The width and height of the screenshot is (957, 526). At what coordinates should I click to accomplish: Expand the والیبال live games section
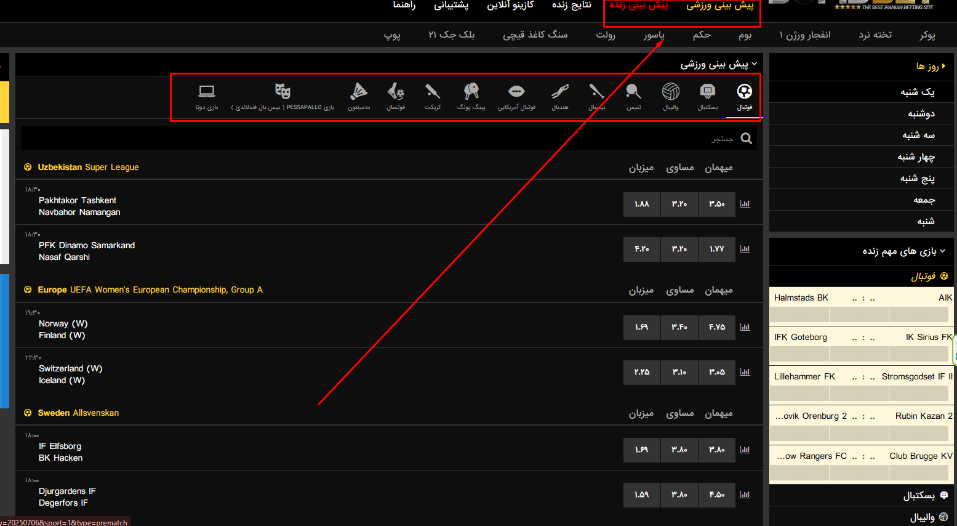tap(923, 517)
